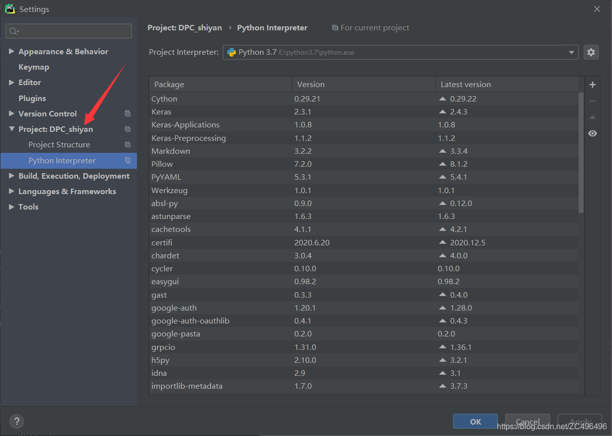The image size is (612, 436).
Task: Click upgrade arrow next to Keras 2.4.3
Action: point(443,111)
